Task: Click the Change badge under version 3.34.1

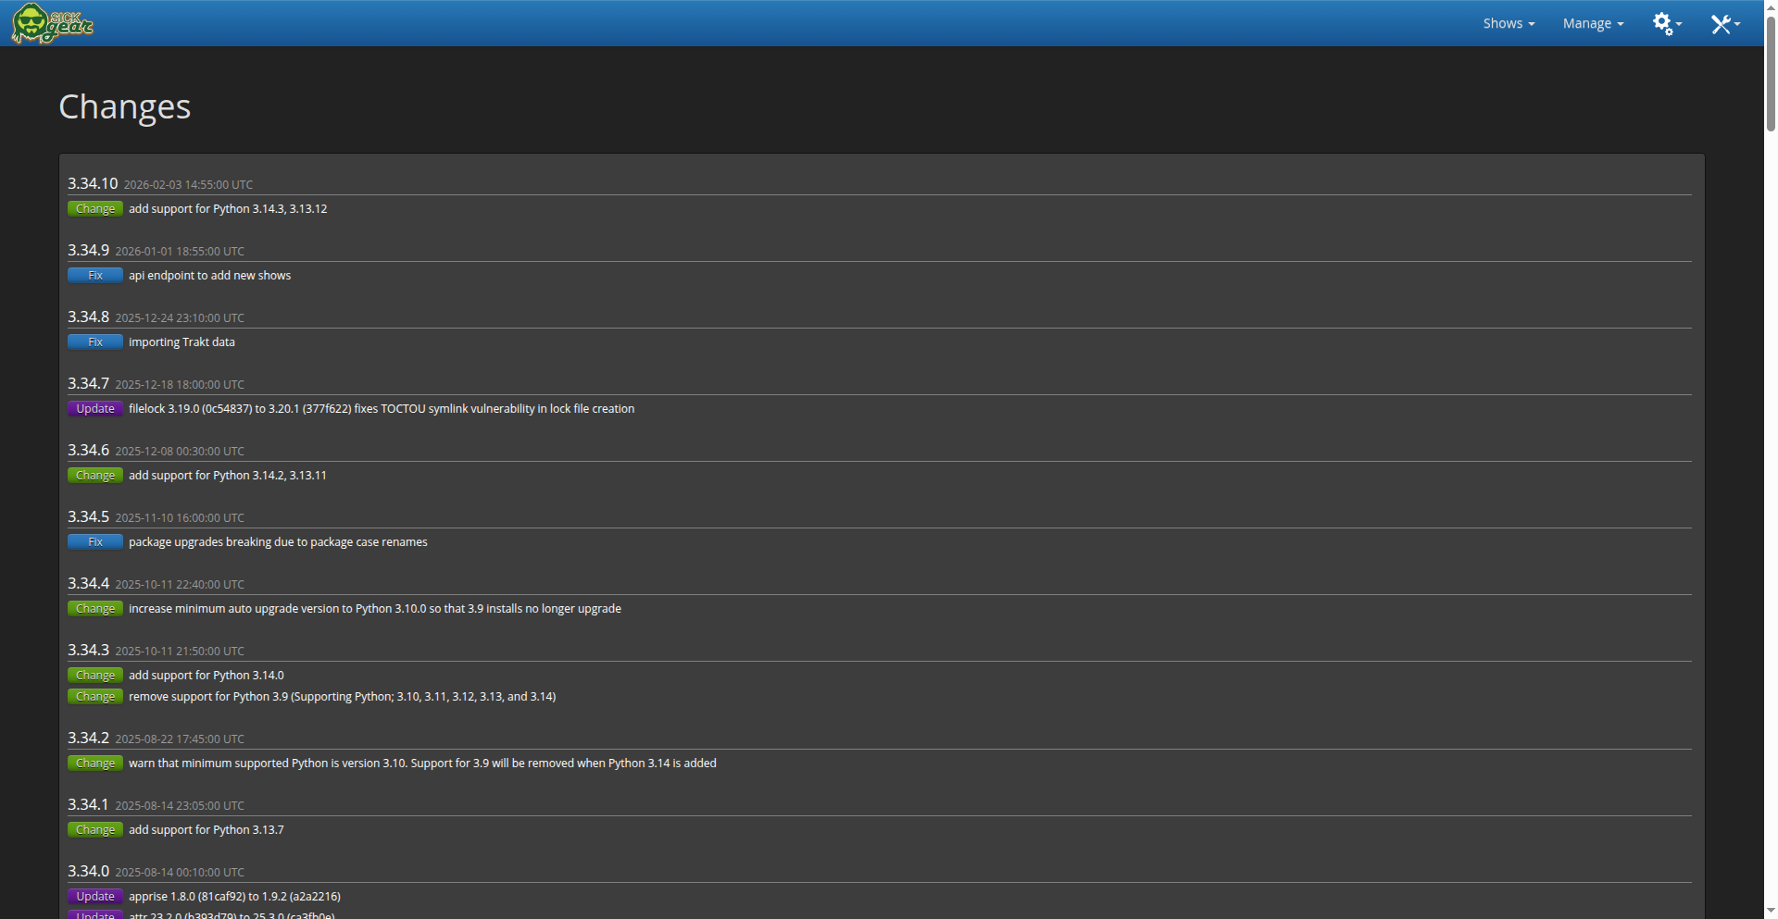Action: [95, 830]
